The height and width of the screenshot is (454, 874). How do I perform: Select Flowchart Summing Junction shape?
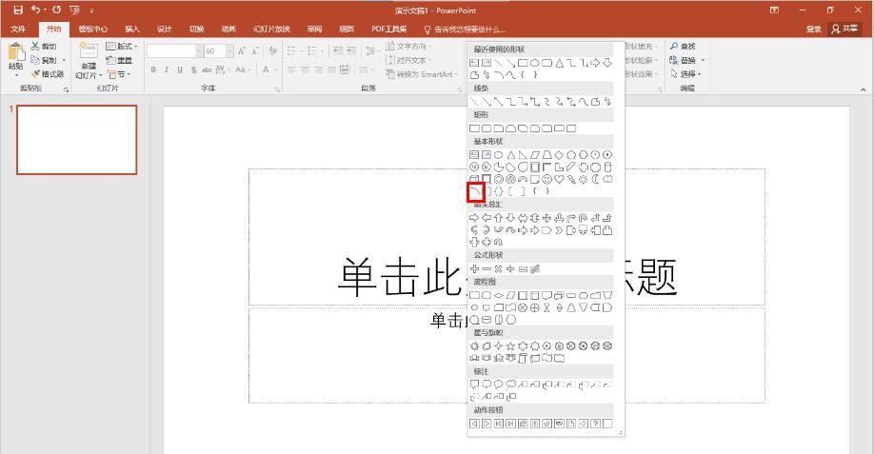click(x=523, y=307)
